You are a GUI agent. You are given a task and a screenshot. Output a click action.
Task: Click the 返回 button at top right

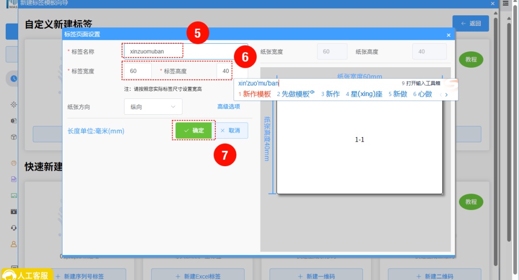[x=470, y=24]
